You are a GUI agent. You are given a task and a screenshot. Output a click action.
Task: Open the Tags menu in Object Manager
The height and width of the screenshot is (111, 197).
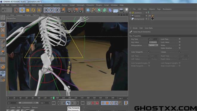pyautogui.click(x=159, y=9)
